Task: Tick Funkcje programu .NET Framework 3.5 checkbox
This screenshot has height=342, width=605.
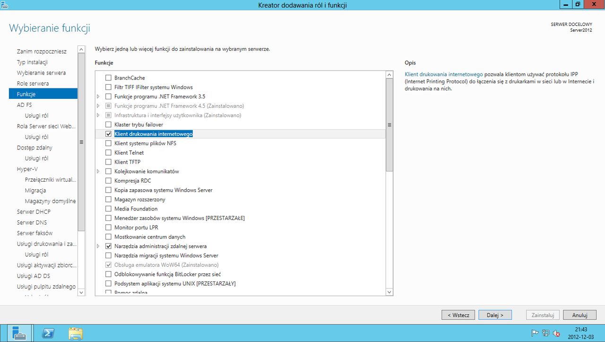Action: (108, 96)
